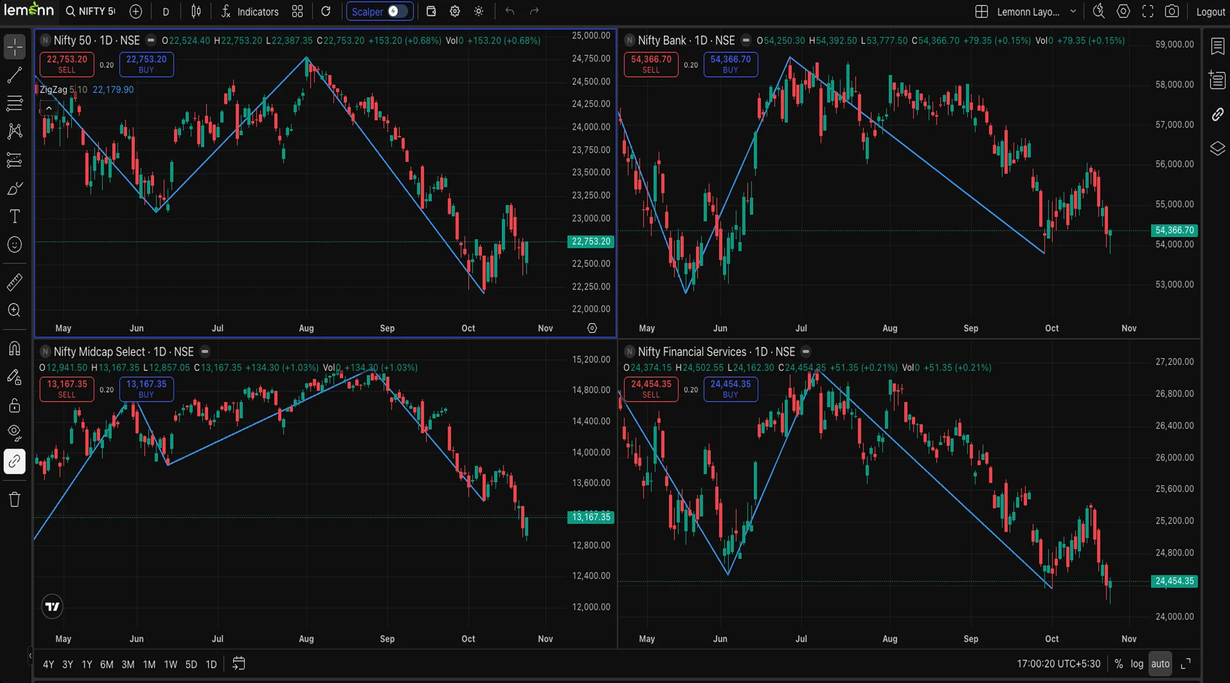
Task: Click the Nifty 50 price scale settings gear
Action: (x=592, y=328)
